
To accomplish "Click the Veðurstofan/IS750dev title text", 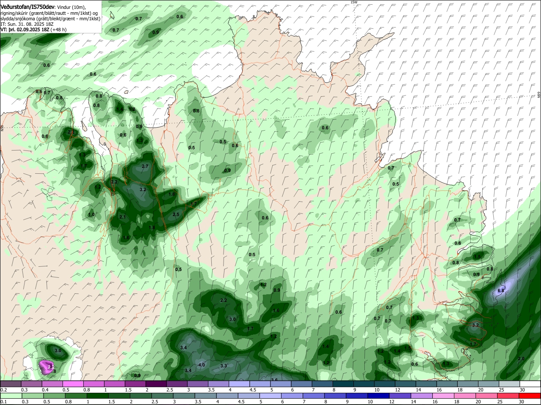I will pyautogui.click(x=27, y=6).
